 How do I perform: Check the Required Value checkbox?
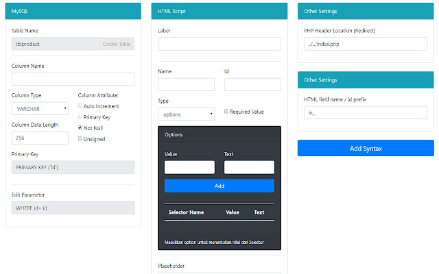pyautogui.click(x=226, y=111)
